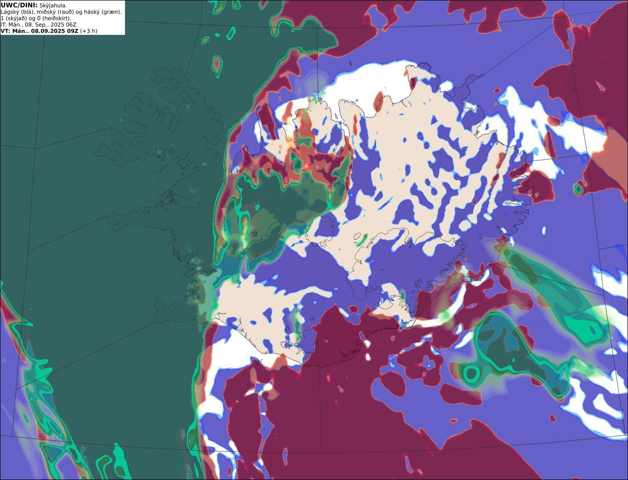The image size is (628, 480).
Task: Click the 'VT: Mán.. 08.09.2025 09Z' valid time
Action: (x=39, y=31)
